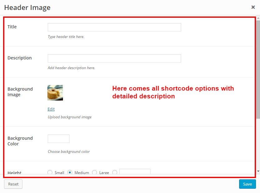
Task: Select the background image thumbnail
Action: [55, 93]
